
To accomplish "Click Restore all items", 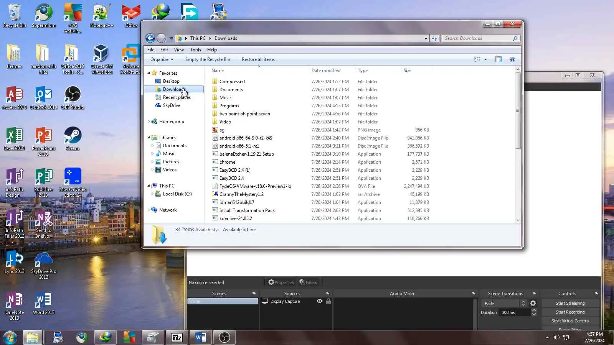I will [258, 59].
